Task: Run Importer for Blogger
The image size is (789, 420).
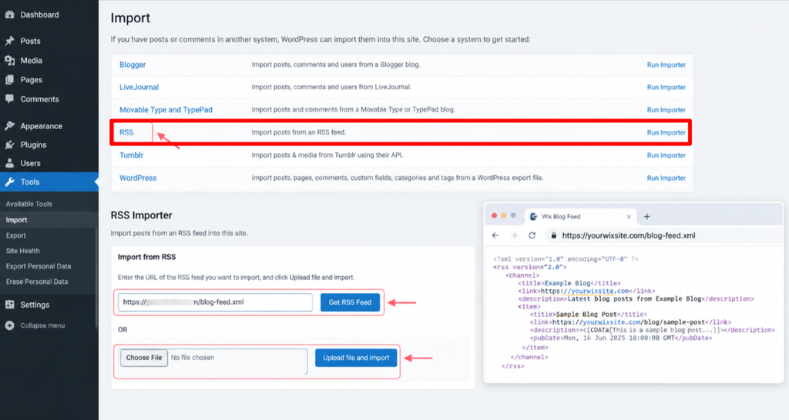Action: click(x=666, y=65)
